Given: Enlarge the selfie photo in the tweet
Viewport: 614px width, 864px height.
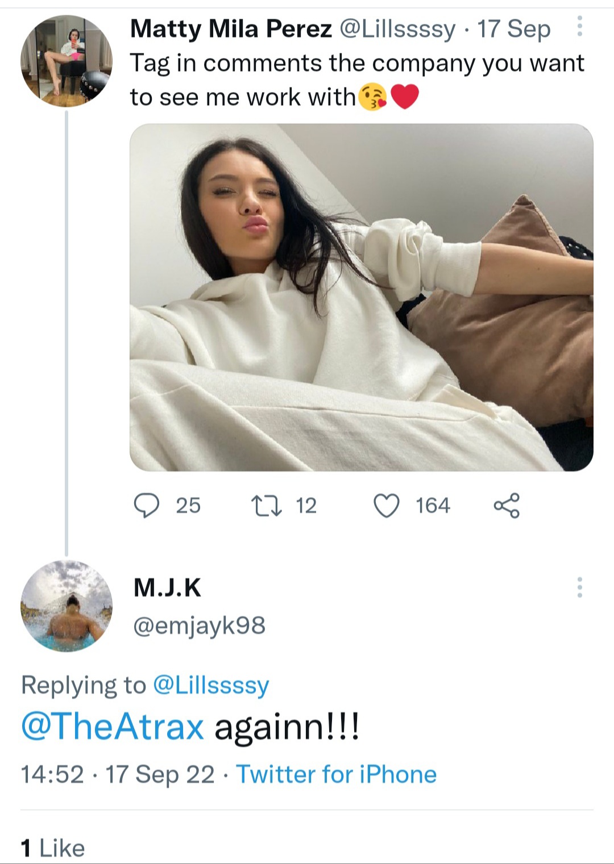Looking at the screenshot, I should 361,297.
